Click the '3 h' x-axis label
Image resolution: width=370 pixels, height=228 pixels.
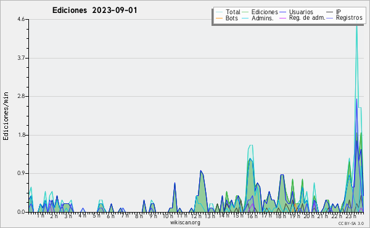[x=68, y=216]
